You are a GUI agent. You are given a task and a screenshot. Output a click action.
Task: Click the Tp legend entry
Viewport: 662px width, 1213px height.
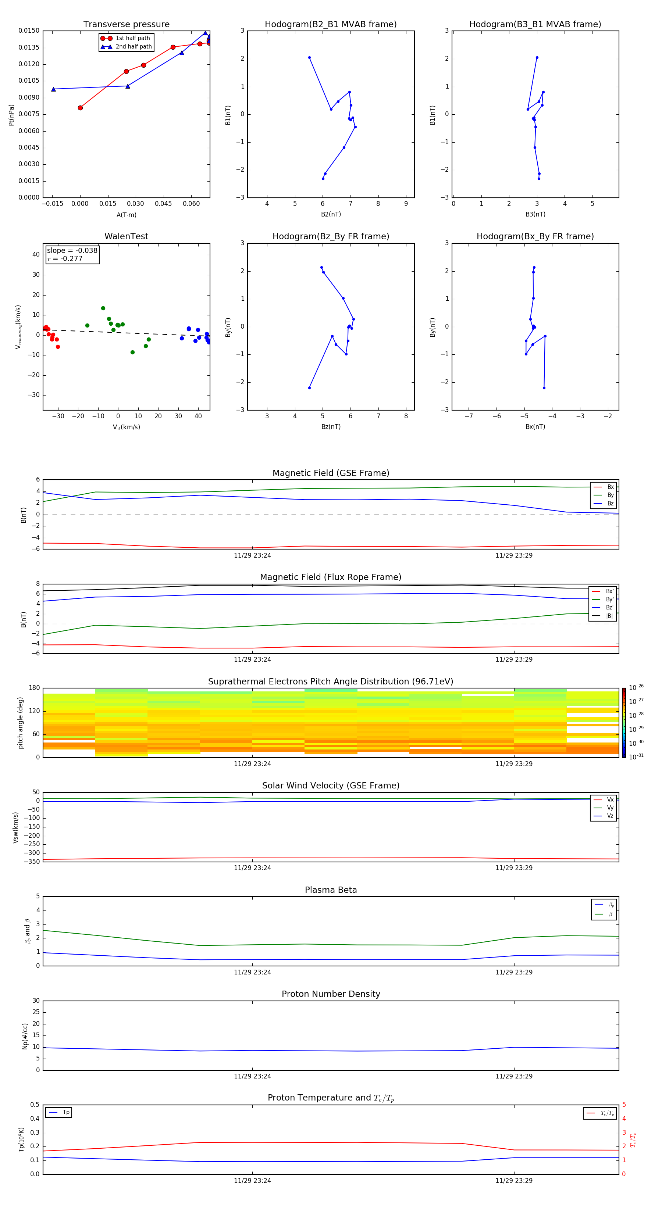pos(59,1112)
